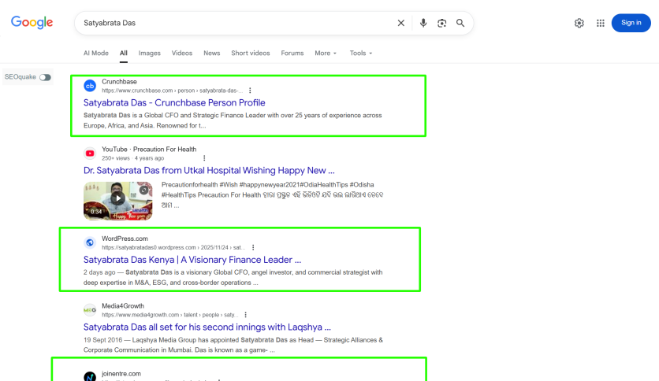
Task: Open options menu for Crunchbase result
Action: (250, 91)
